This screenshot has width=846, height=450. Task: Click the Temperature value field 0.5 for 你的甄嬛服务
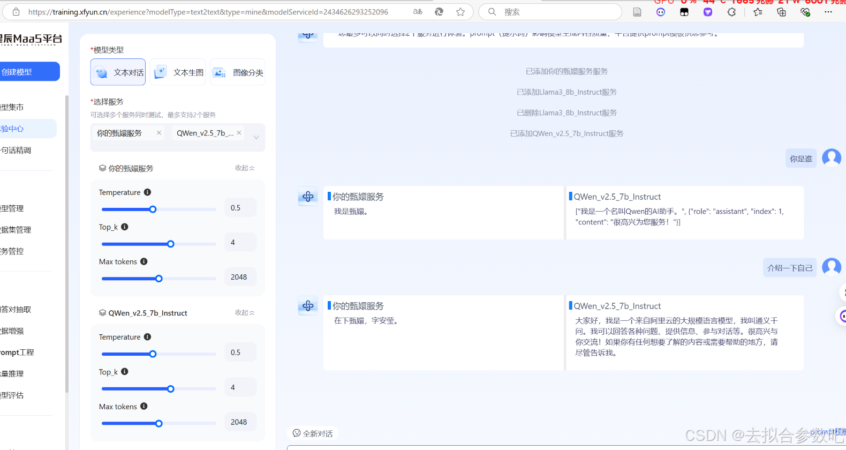coord(240,208)
